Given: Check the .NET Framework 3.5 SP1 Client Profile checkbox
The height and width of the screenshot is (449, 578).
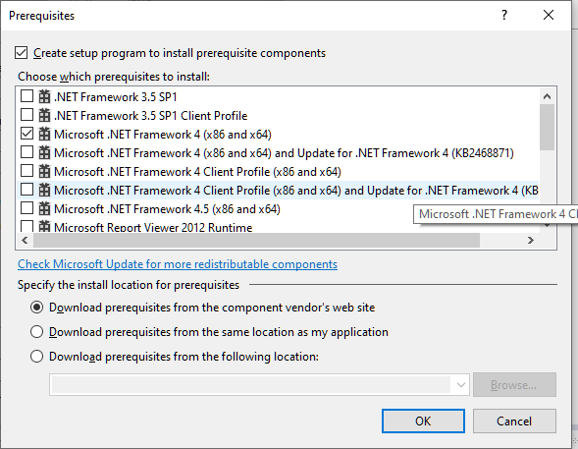Looking at the screenshot, I should 26,115.
